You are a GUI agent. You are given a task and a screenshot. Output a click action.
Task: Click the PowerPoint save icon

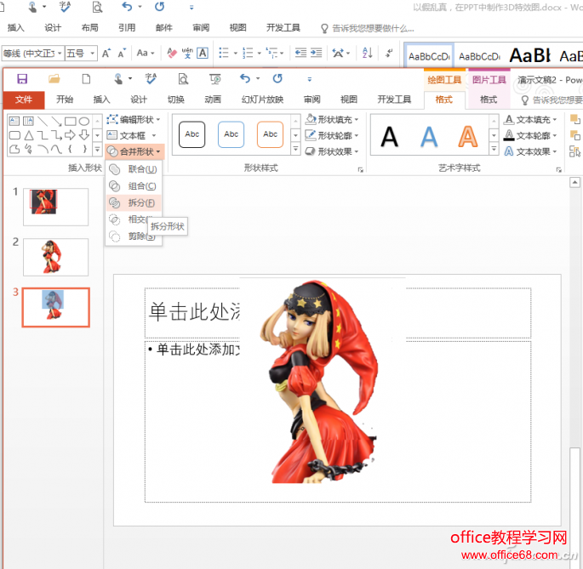point(22,79)
